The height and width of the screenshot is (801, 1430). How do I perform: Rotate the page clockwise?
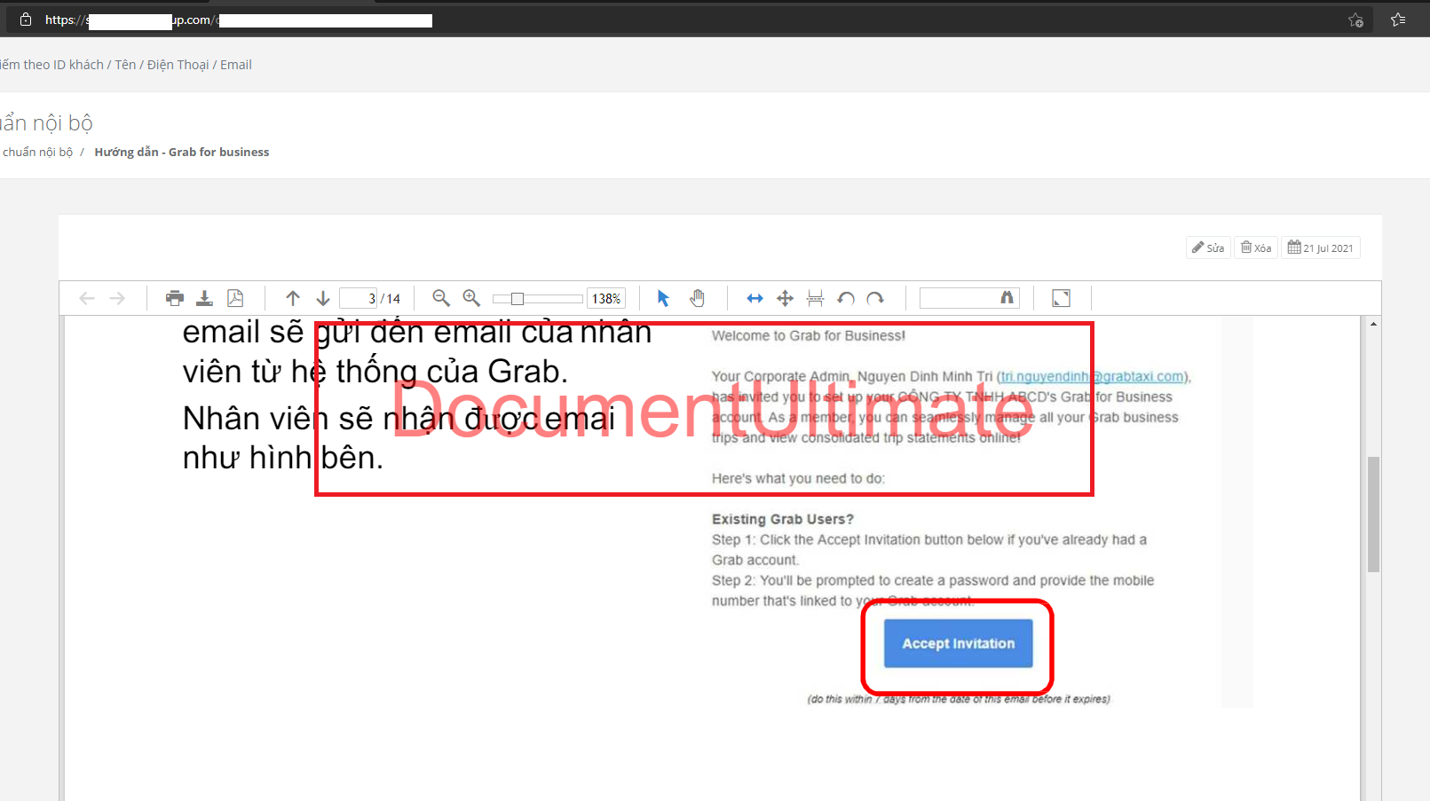(875, 298)
